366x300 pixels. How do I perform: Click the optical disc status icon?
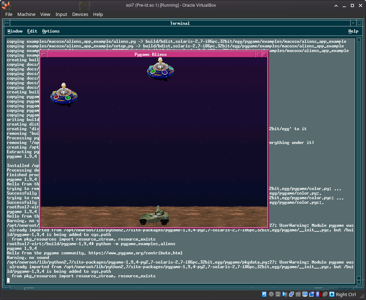coord(271,294)
